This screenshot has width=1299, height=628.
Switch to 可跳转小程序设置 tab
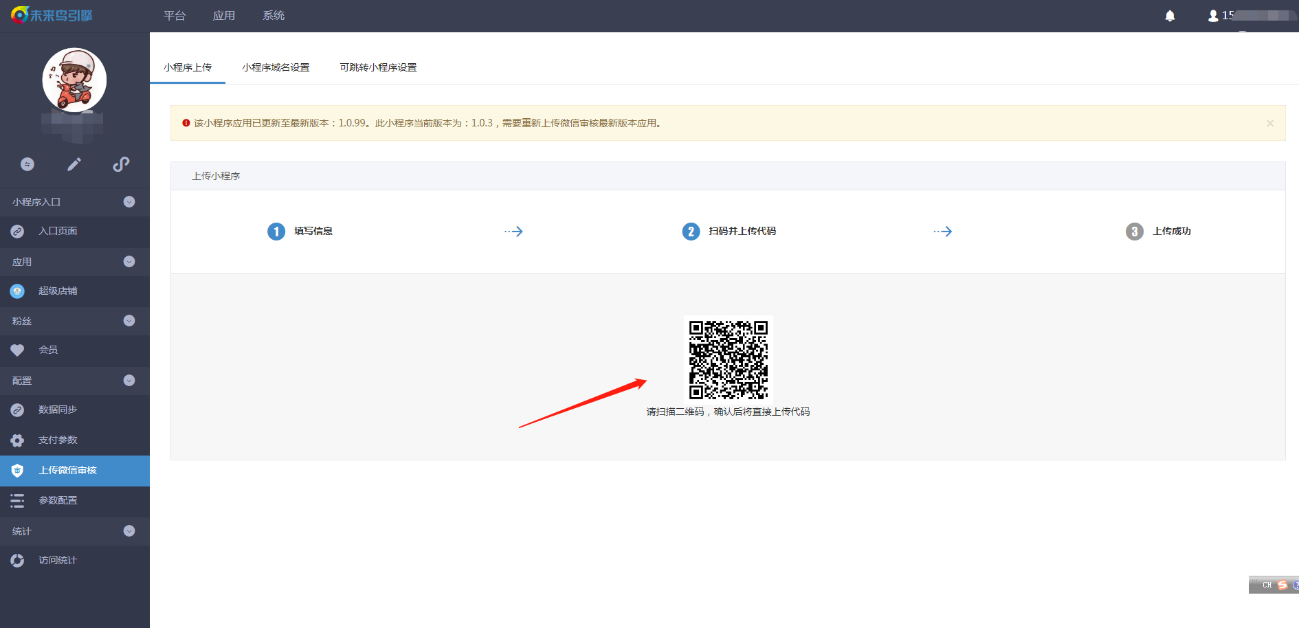[378, 67]
